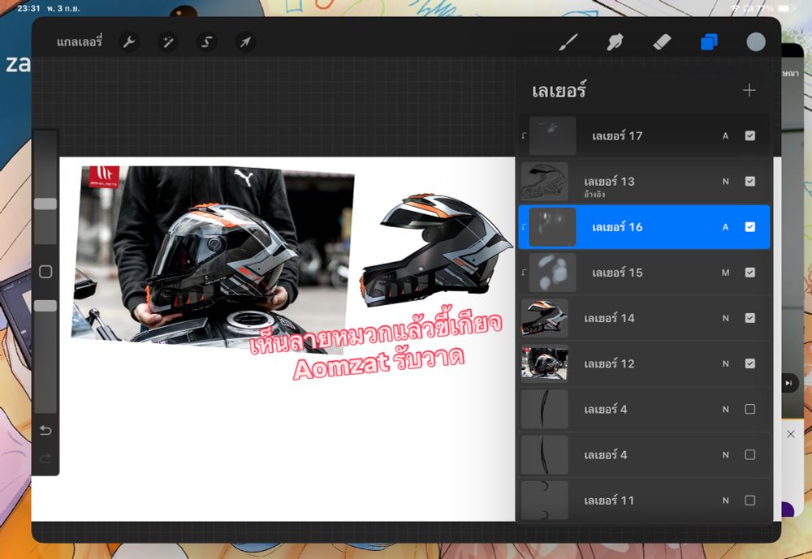Image resolution: width=812 pixels, height=559 pixels.
Task: Select the เลเยอร์ 14 layer row
Action: (x=644, y=318)
